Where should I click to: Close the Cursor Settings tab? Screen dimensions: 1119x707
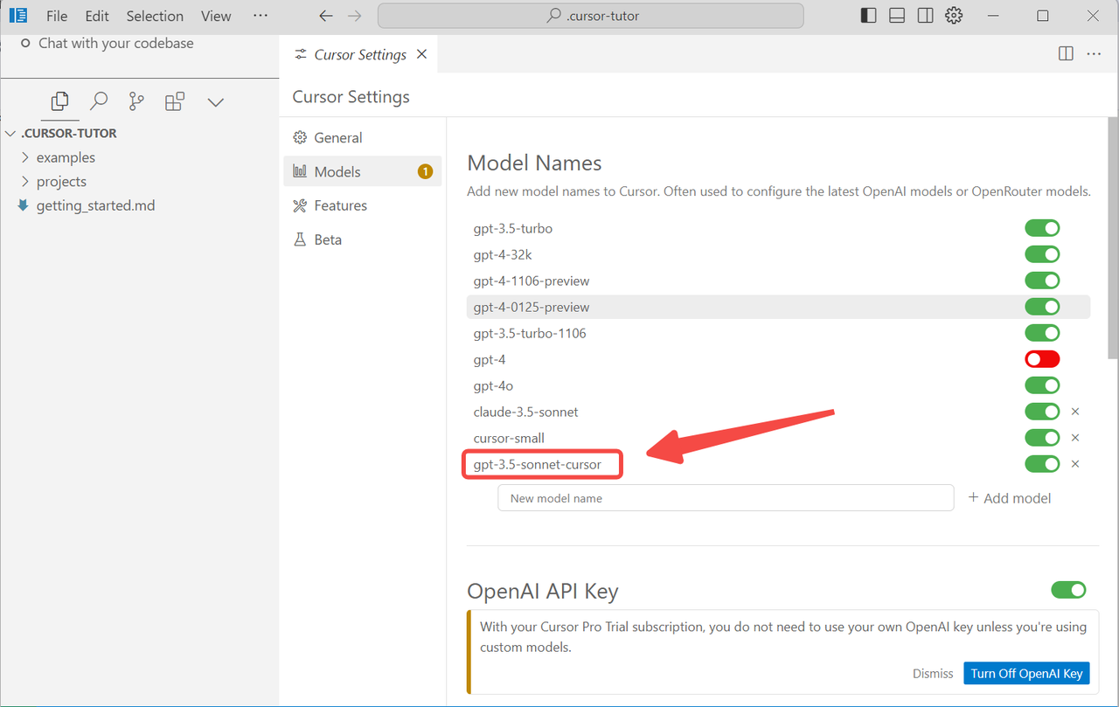tap(421, 54)
